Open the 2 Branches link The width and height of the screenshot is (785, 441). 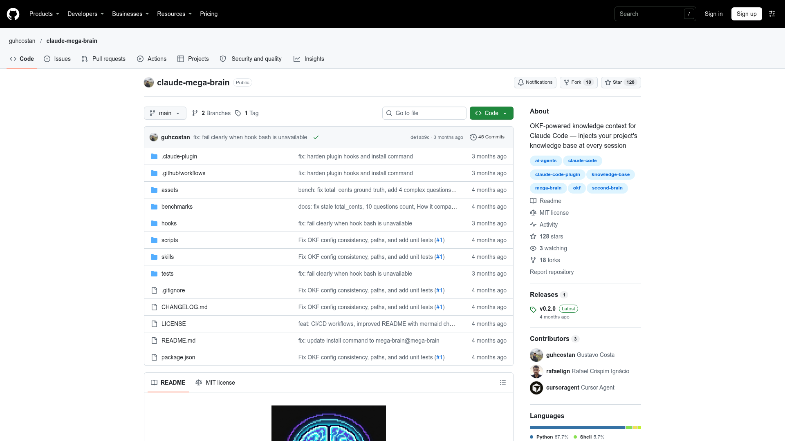pos(211,113)
